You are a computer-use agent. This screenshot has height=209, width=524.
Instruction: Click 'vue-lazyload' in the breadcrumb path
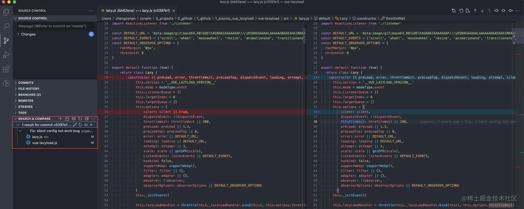coord(269,18)
